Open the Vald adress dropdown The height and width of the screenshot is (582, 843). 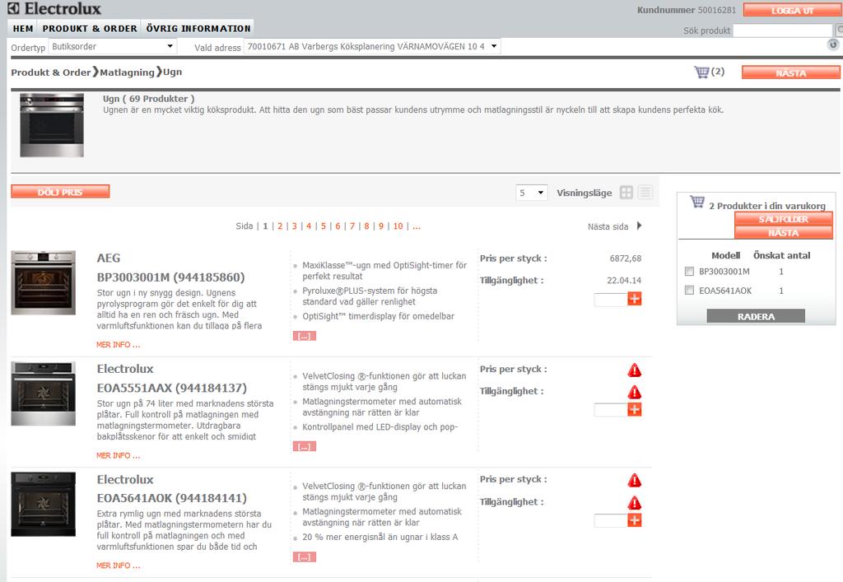[x=373, y=47]
